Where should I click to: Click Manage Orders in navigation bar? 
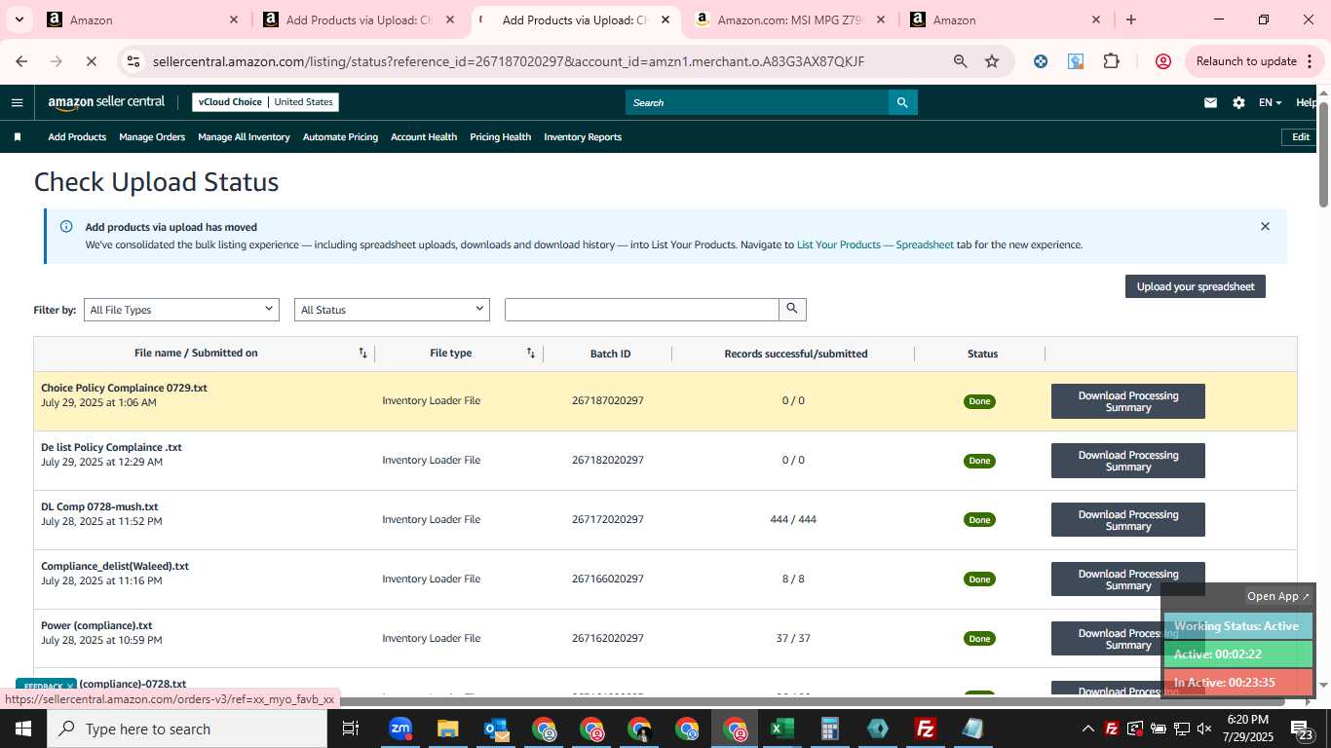[x=152, y=137]
